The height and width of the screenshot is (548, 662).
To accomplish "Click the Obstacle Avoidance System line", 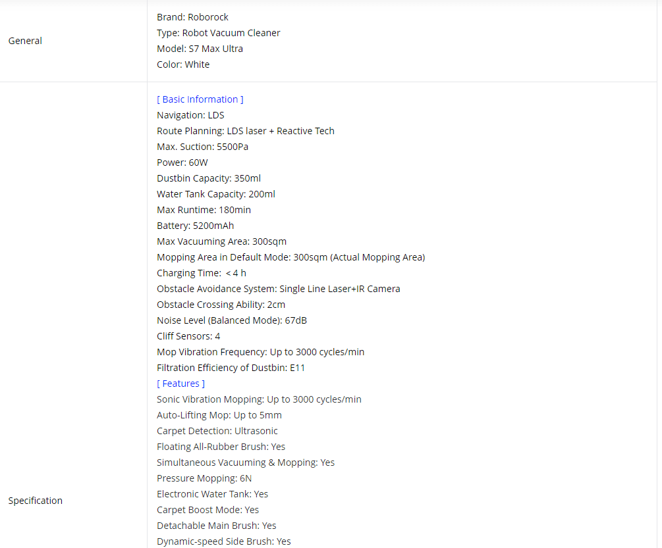I will coord(279,289).
